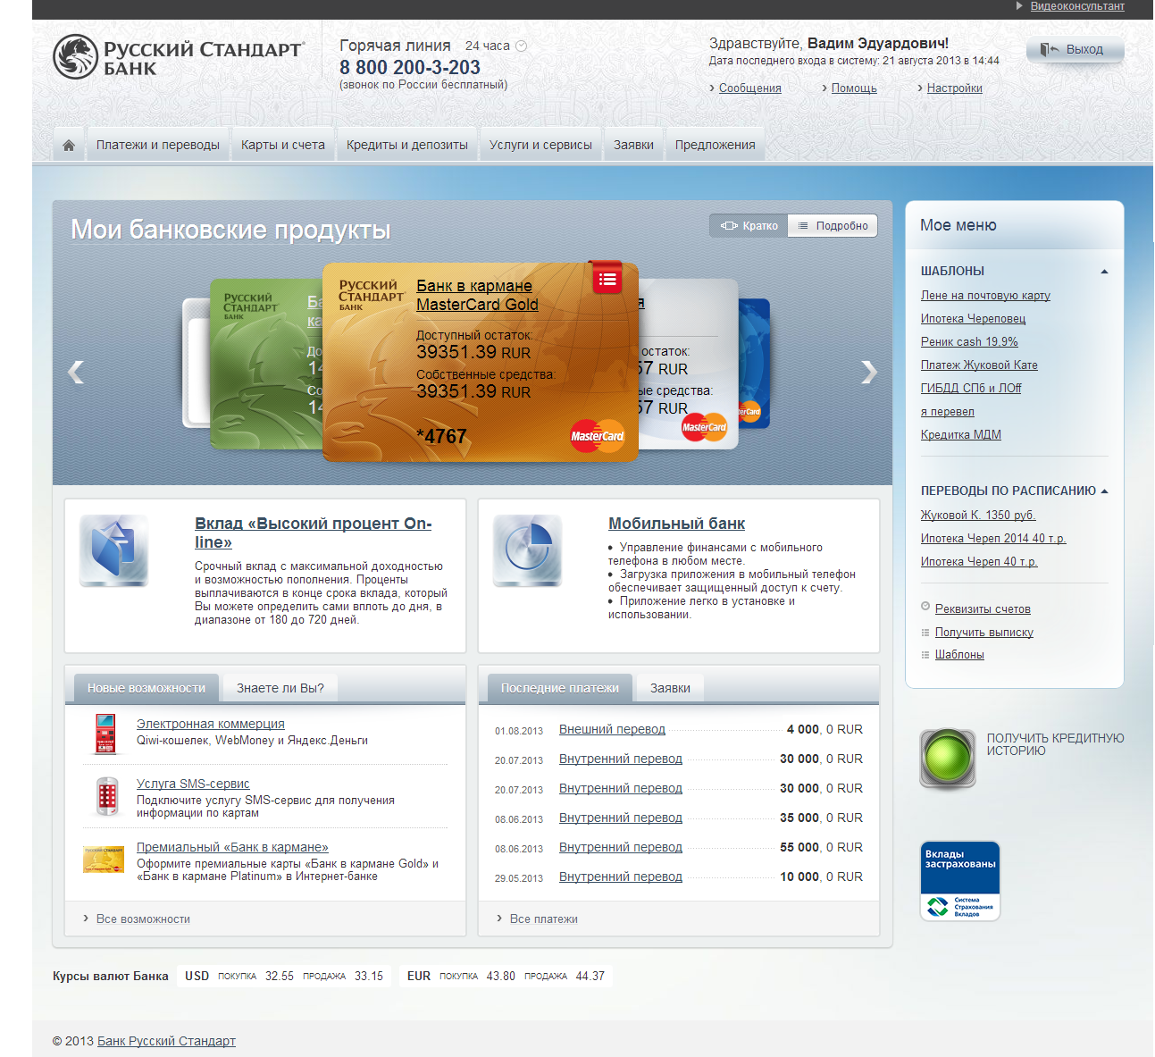Screen dimensions: 1155x1057
Task: Click the white MasterCard behind the gold card
Action: [688, 364]
